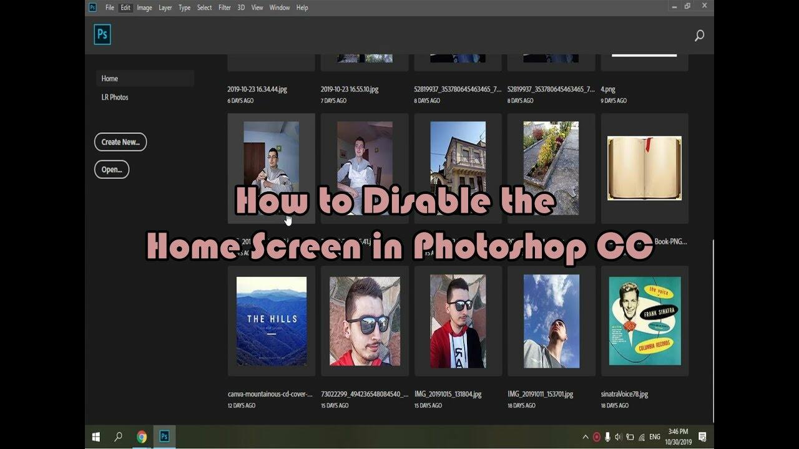Open the Action Center notification icon

click(702, 437)
